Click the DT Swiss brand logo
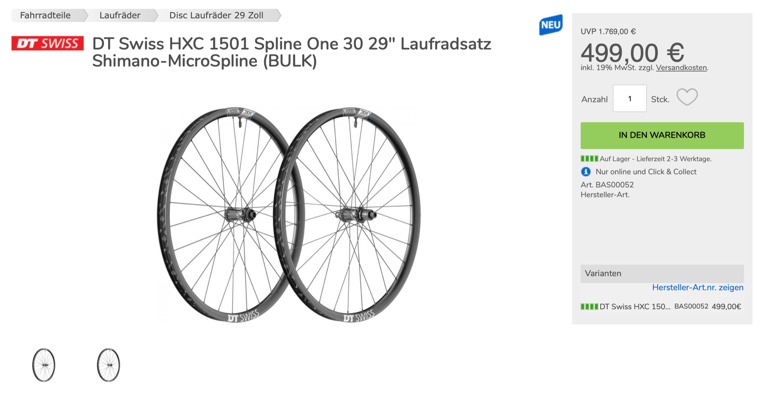762x420 pixels. [48, 43]
